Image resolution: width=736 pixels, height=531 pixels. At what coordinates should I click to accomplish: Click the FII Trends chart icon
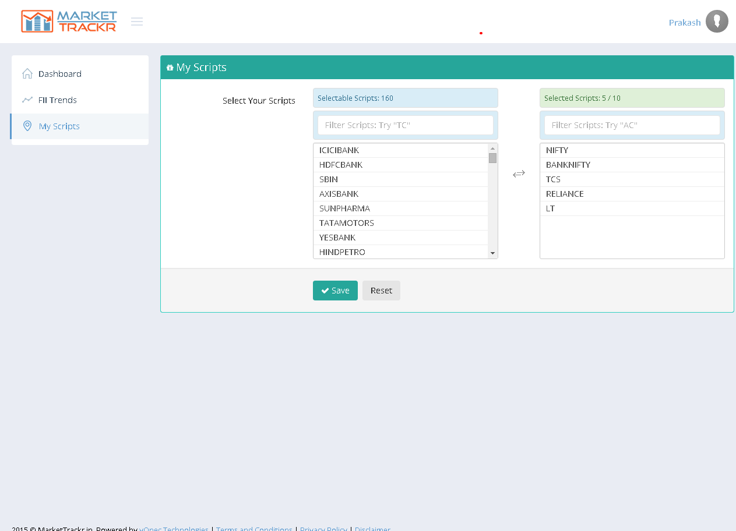(x=27, y=100)
